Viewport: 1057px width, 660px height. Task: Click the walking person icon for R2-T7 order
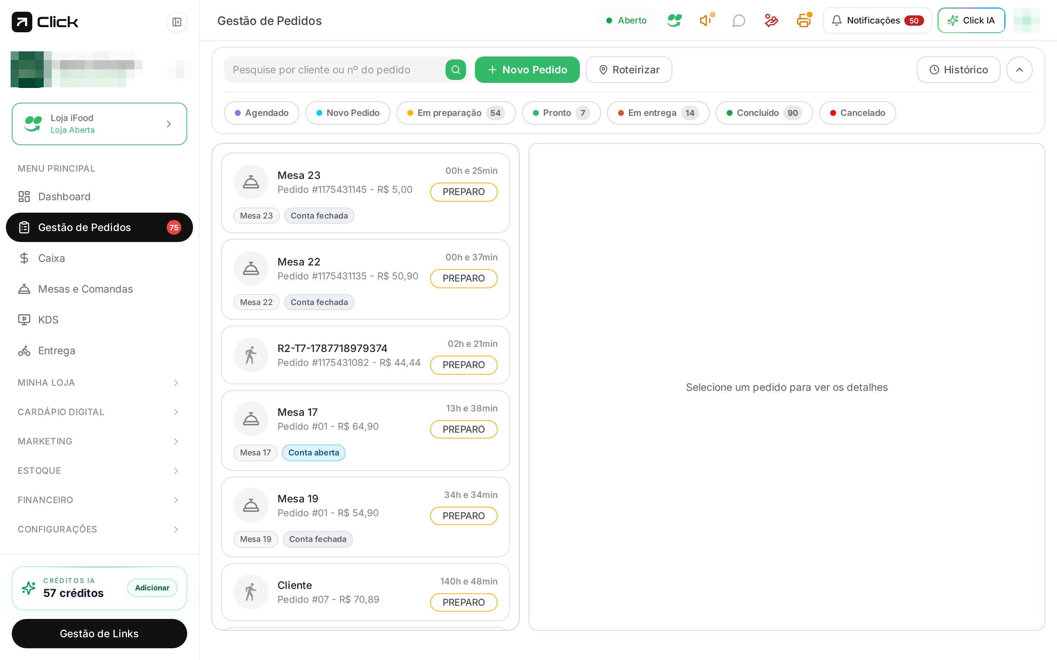(251, 355)
